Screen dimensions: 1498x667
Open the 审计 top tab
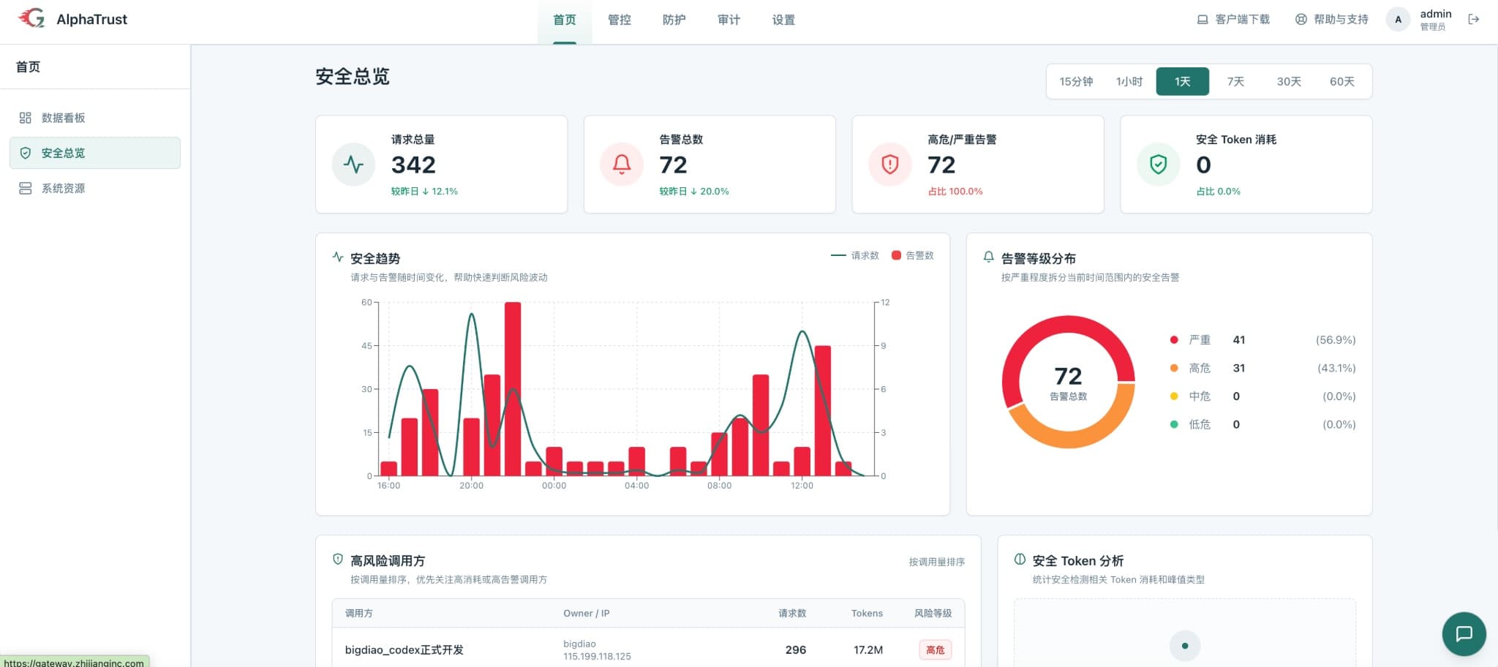pos(729,20)
